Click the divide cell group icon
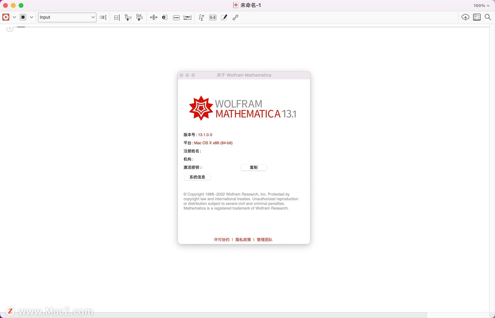The width and height of the screenshot is (495, 318). [117, 17]
